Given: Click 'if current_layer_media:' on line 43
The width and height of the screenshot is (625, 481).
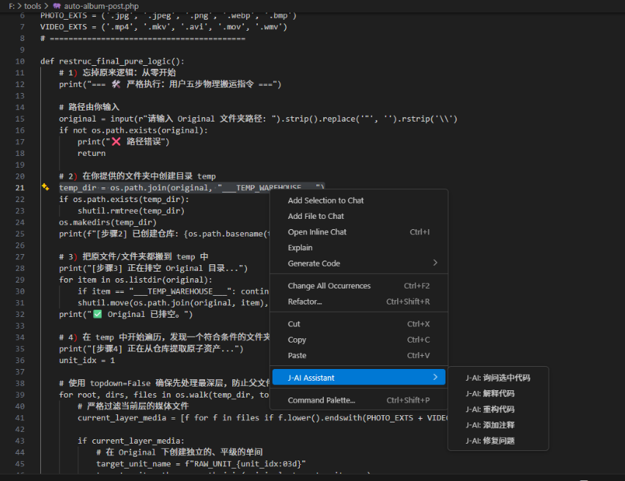Looking at the screenshot, I should [131, 441].
